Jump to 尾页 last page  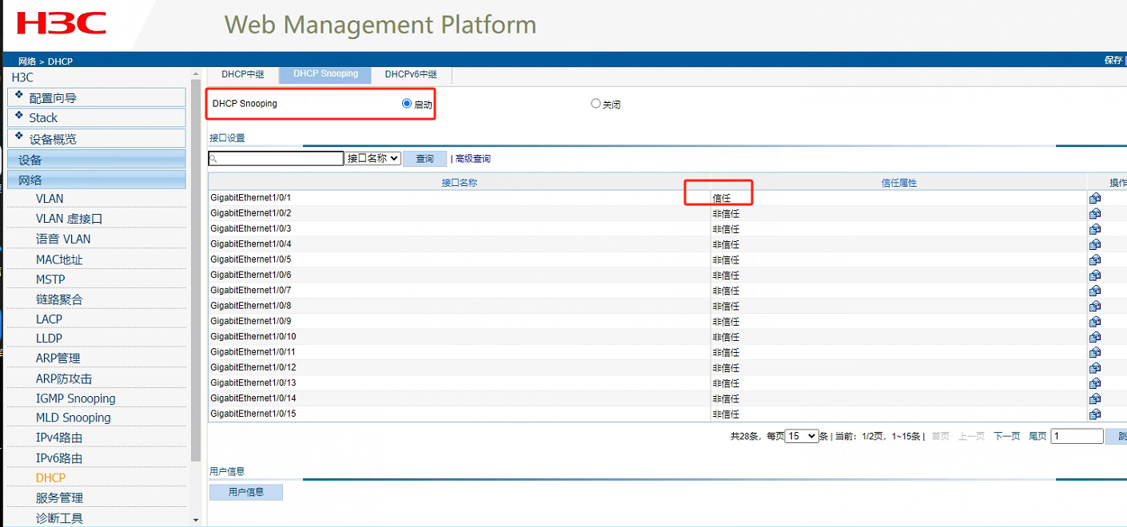1037,436
